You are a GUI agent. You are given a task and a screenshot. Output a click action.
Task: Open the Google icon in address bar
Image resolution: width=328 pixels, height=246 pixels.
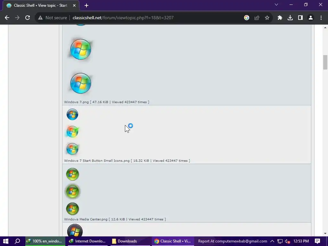pos(247,18)
